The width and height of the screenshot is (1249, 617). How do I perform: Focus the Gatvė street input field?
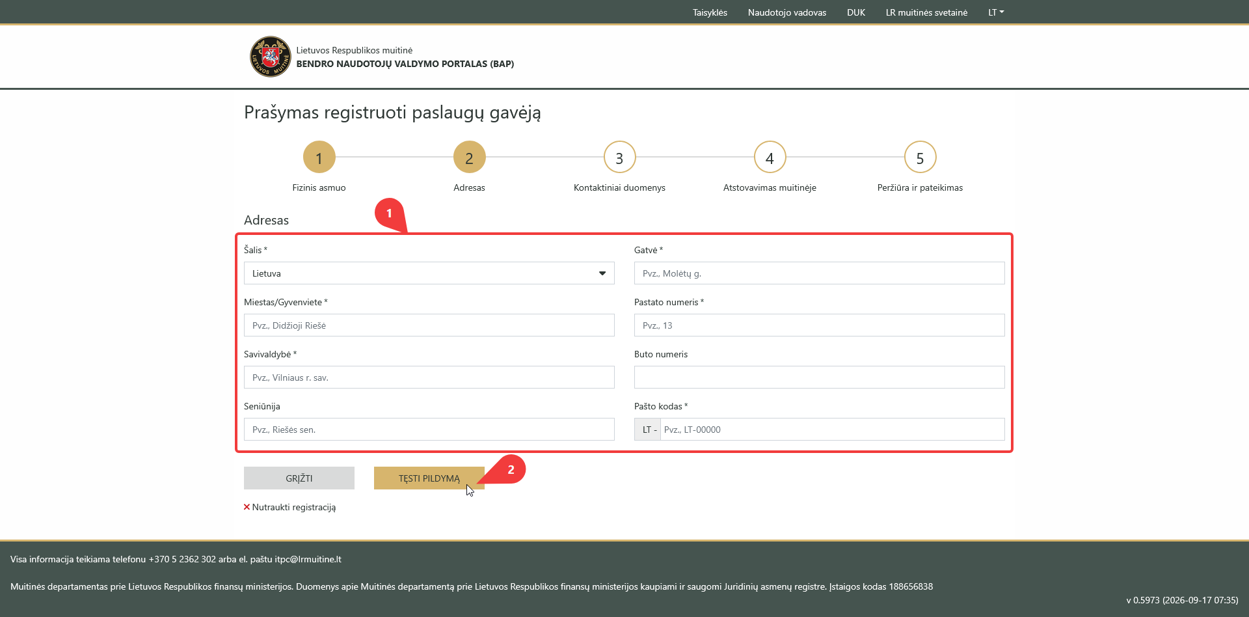[x=820, y=273]
